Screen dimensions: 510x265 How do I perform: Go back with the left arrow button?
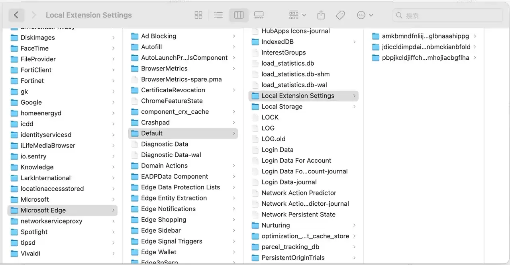tap(16, 15)
